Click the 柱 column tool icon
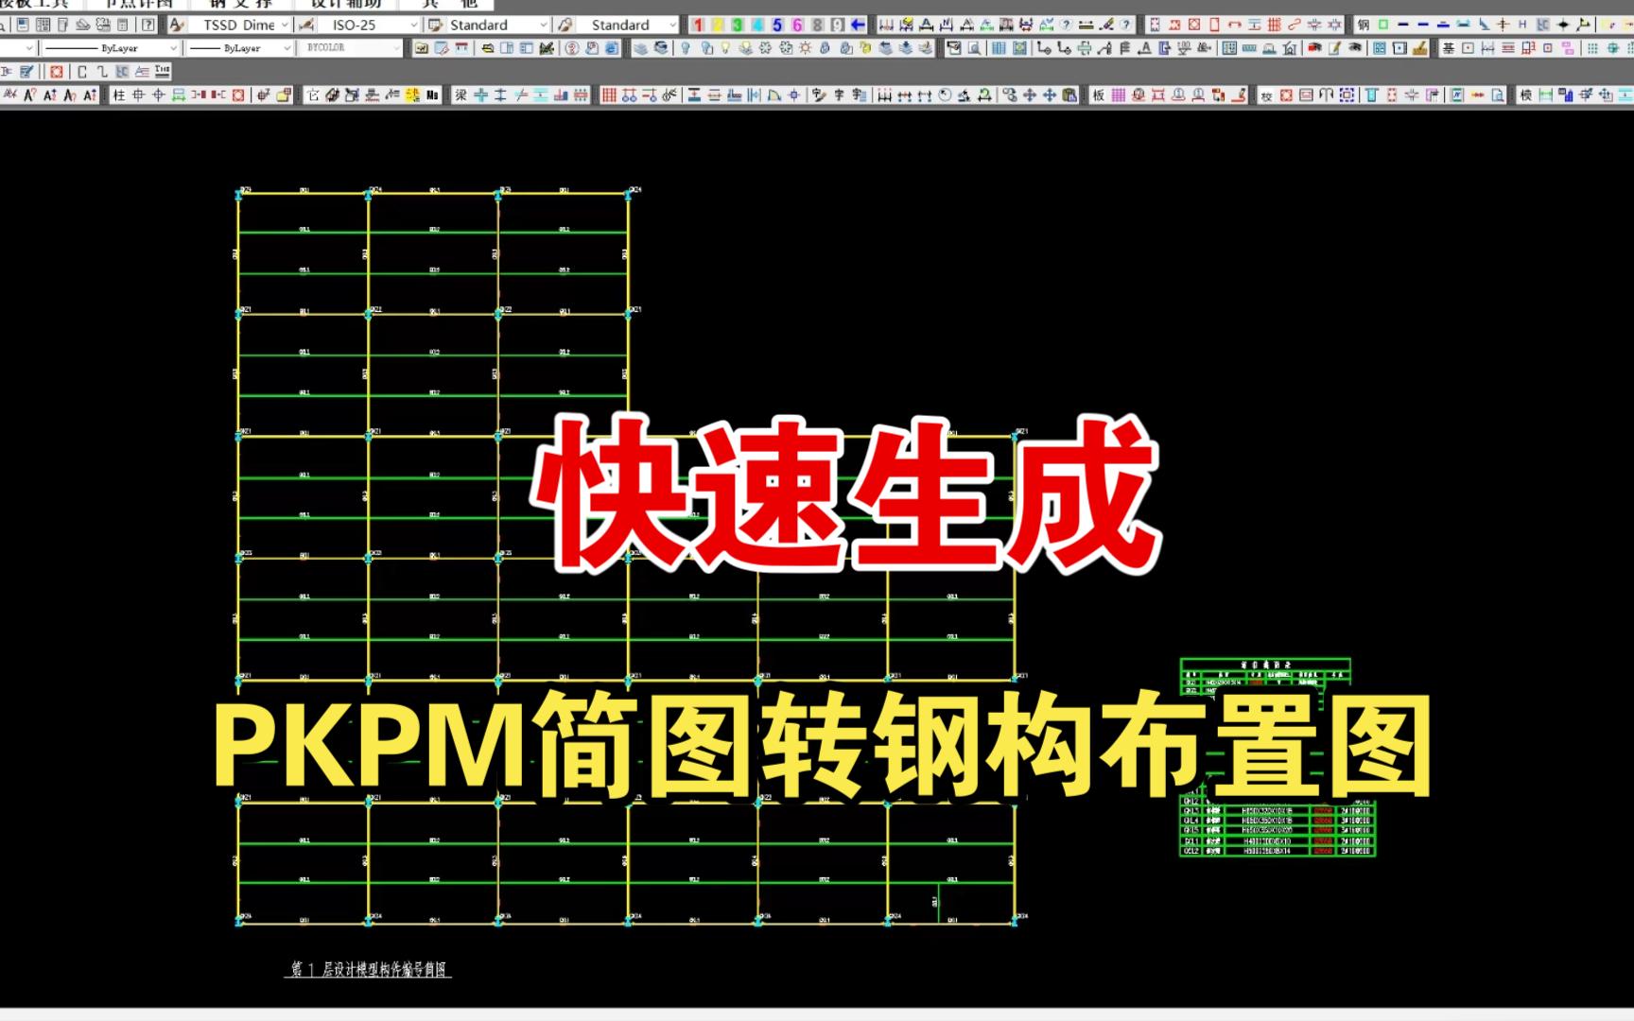Viewport: 1634px width, 1021px height. coord(119,95)
